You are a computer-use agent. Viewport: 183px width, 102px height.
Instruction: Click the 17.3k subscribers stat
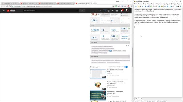click(x=94, y=38)
